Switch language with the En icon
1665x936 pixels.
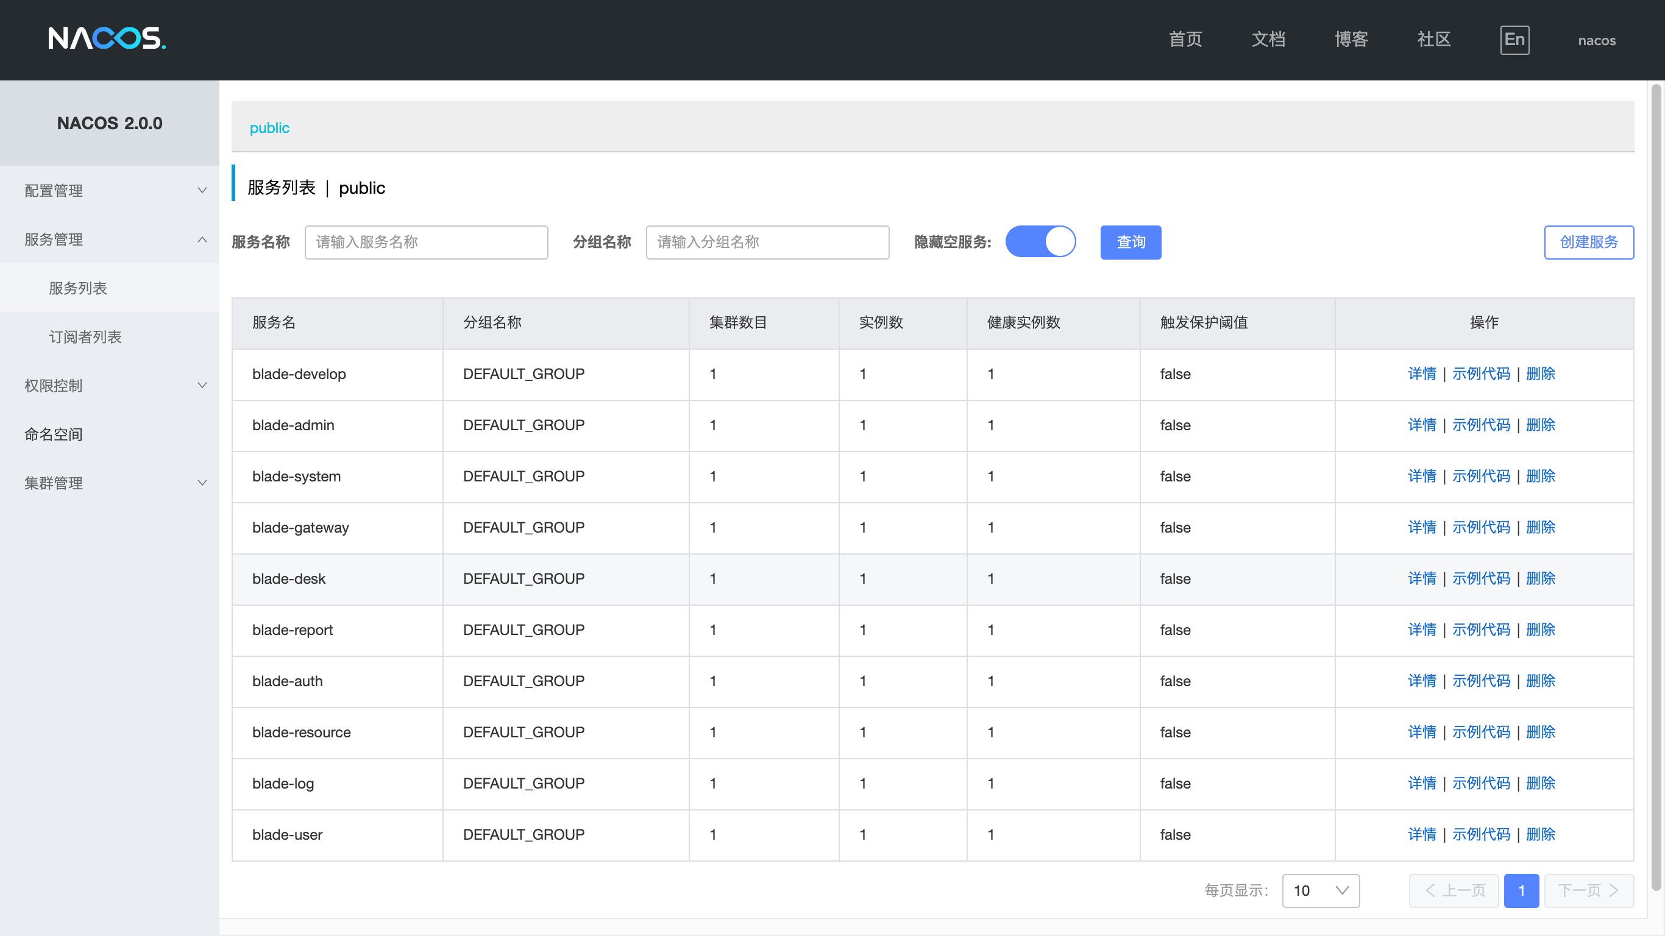pyautogui.click(x=1514, y=40)
